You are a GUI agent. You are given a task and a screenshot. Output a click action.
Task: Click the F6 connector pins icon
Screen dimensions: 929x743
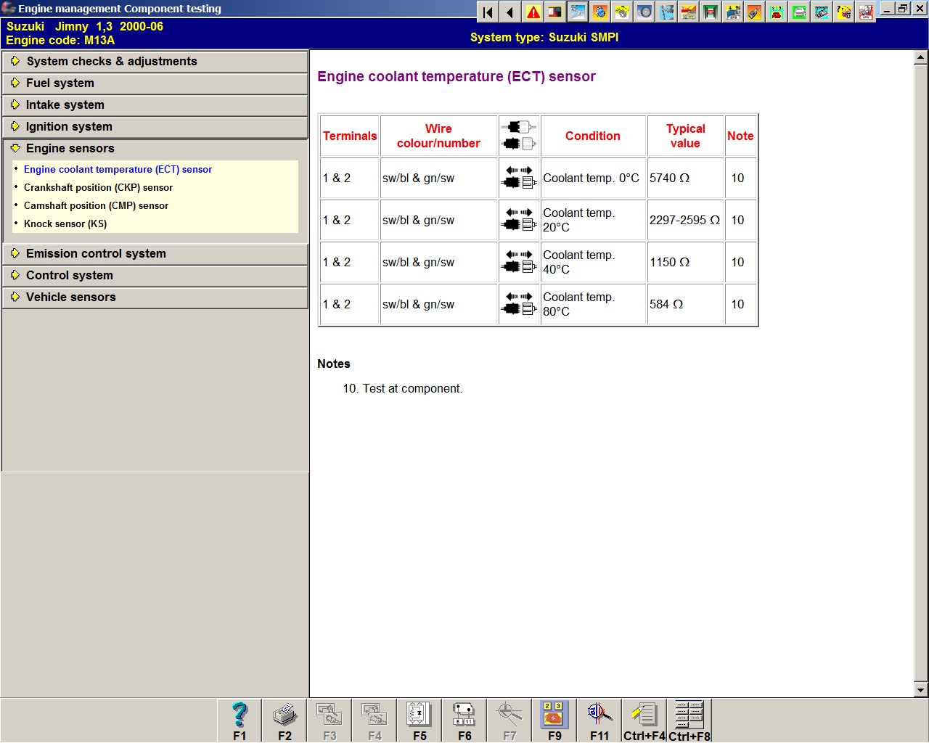pyautogui.click(x=464, y=720)
